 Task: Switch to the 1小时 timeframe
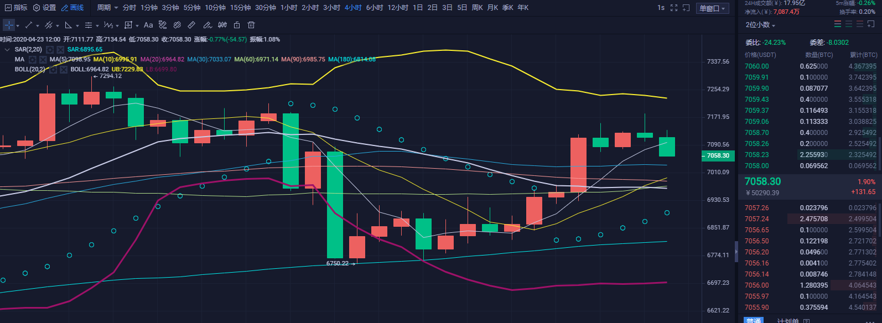pyautogui.click(x=289, y=8)
